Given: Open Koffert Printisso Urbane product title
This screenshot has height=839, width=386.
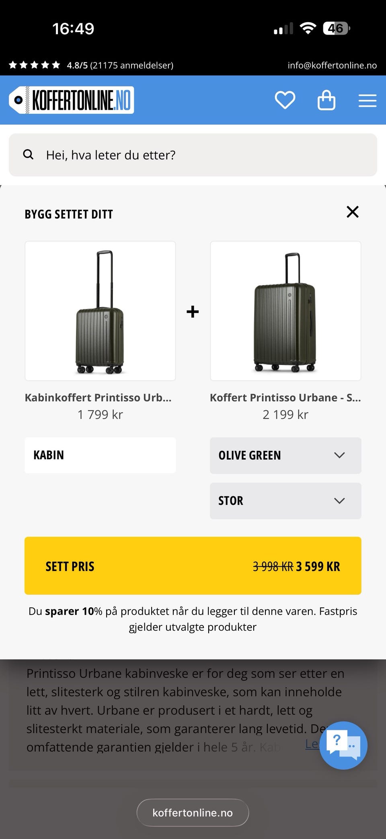Looking at the screenshot, I should [x=285, y=397].
